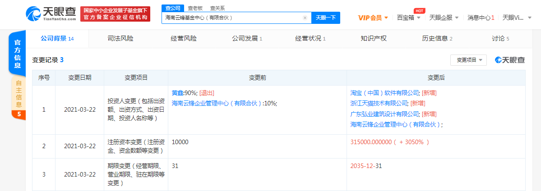Expand the 百宝箱 menu

[409, 18]
